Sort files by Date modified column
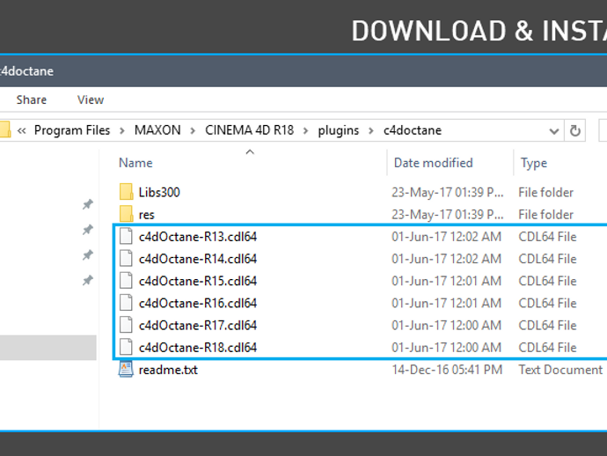The height and width of the screenshot is (456, 607). [x=433, y=163]
